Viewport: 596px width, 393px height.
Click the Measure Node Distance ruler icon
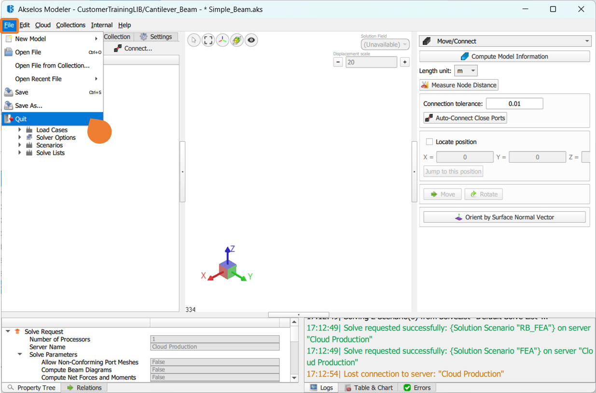click(x=425, y=85)
